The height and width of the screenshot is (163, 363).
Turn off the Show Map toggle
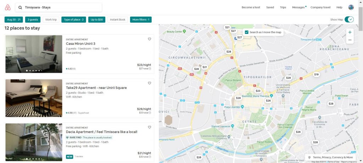[349, 19]
